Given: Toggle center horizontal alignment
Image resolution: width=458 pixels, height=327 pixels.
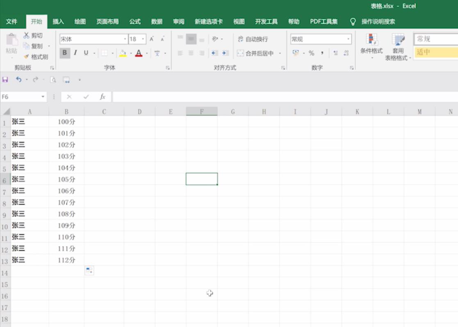Looking at the screenshot, I should point(191,53).
